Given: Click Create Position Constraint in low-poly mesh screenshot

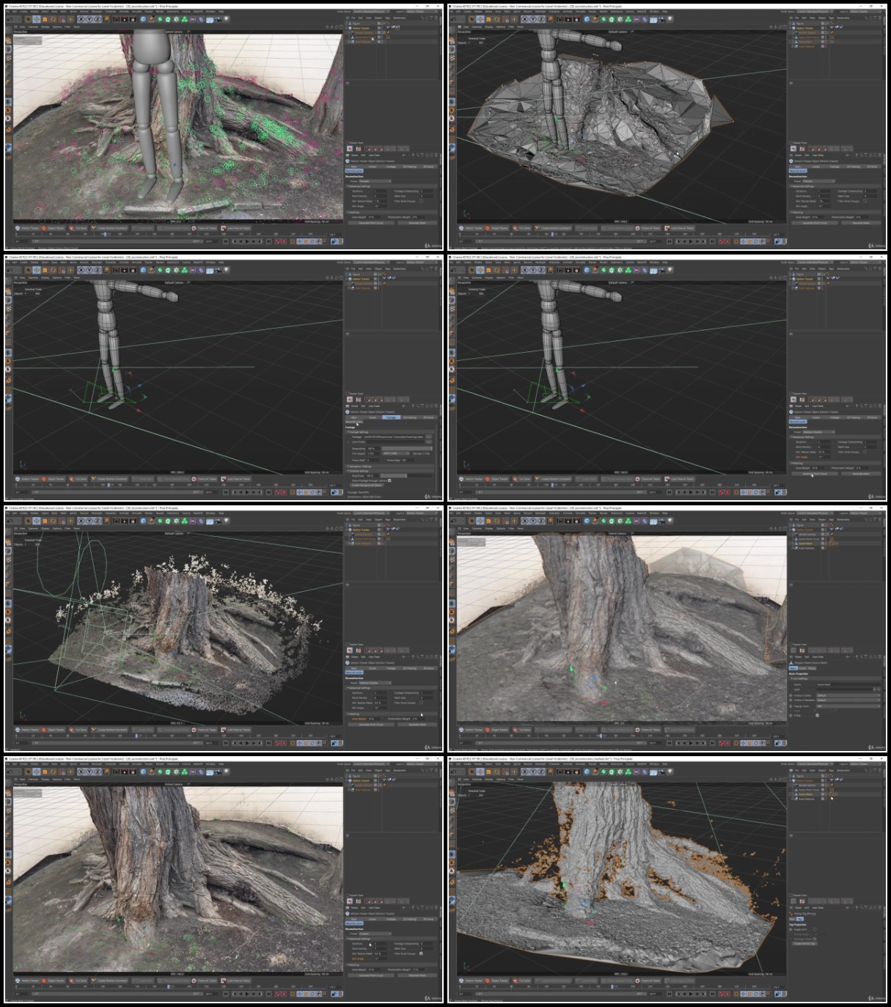Looking at the screenshot, I should [x=551, y=228].
